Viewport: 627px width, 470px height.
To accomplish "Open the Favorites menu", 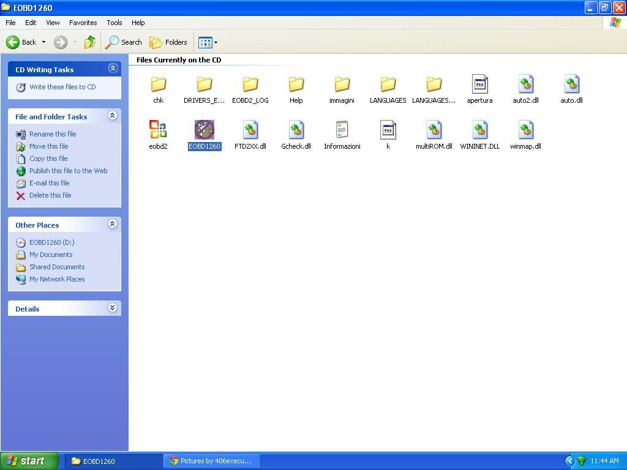I will pos(83,23).
